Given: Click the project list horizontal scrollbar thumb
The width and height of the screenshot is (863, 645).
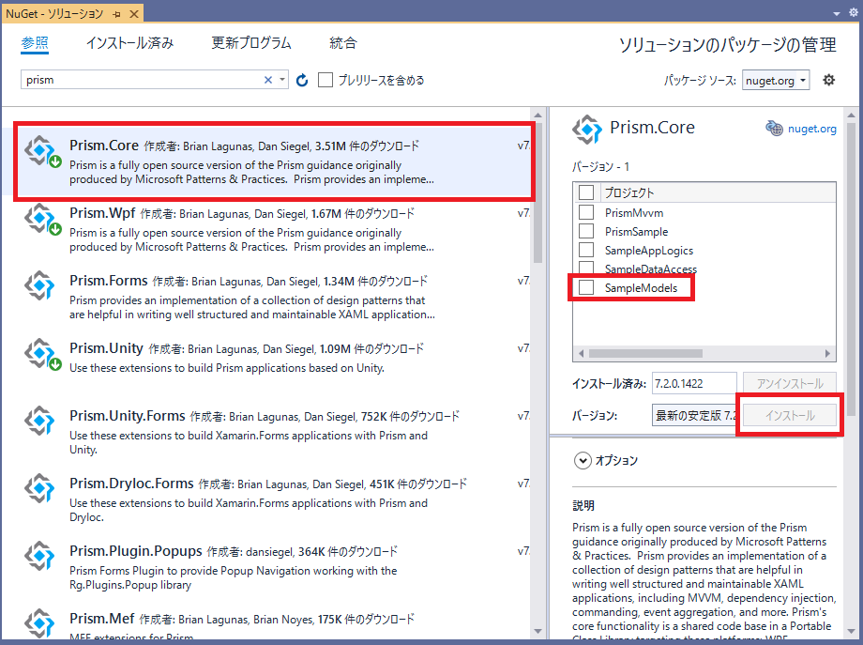Looking at the screenshot, I should pyautogui.click(x=645, y=353).
